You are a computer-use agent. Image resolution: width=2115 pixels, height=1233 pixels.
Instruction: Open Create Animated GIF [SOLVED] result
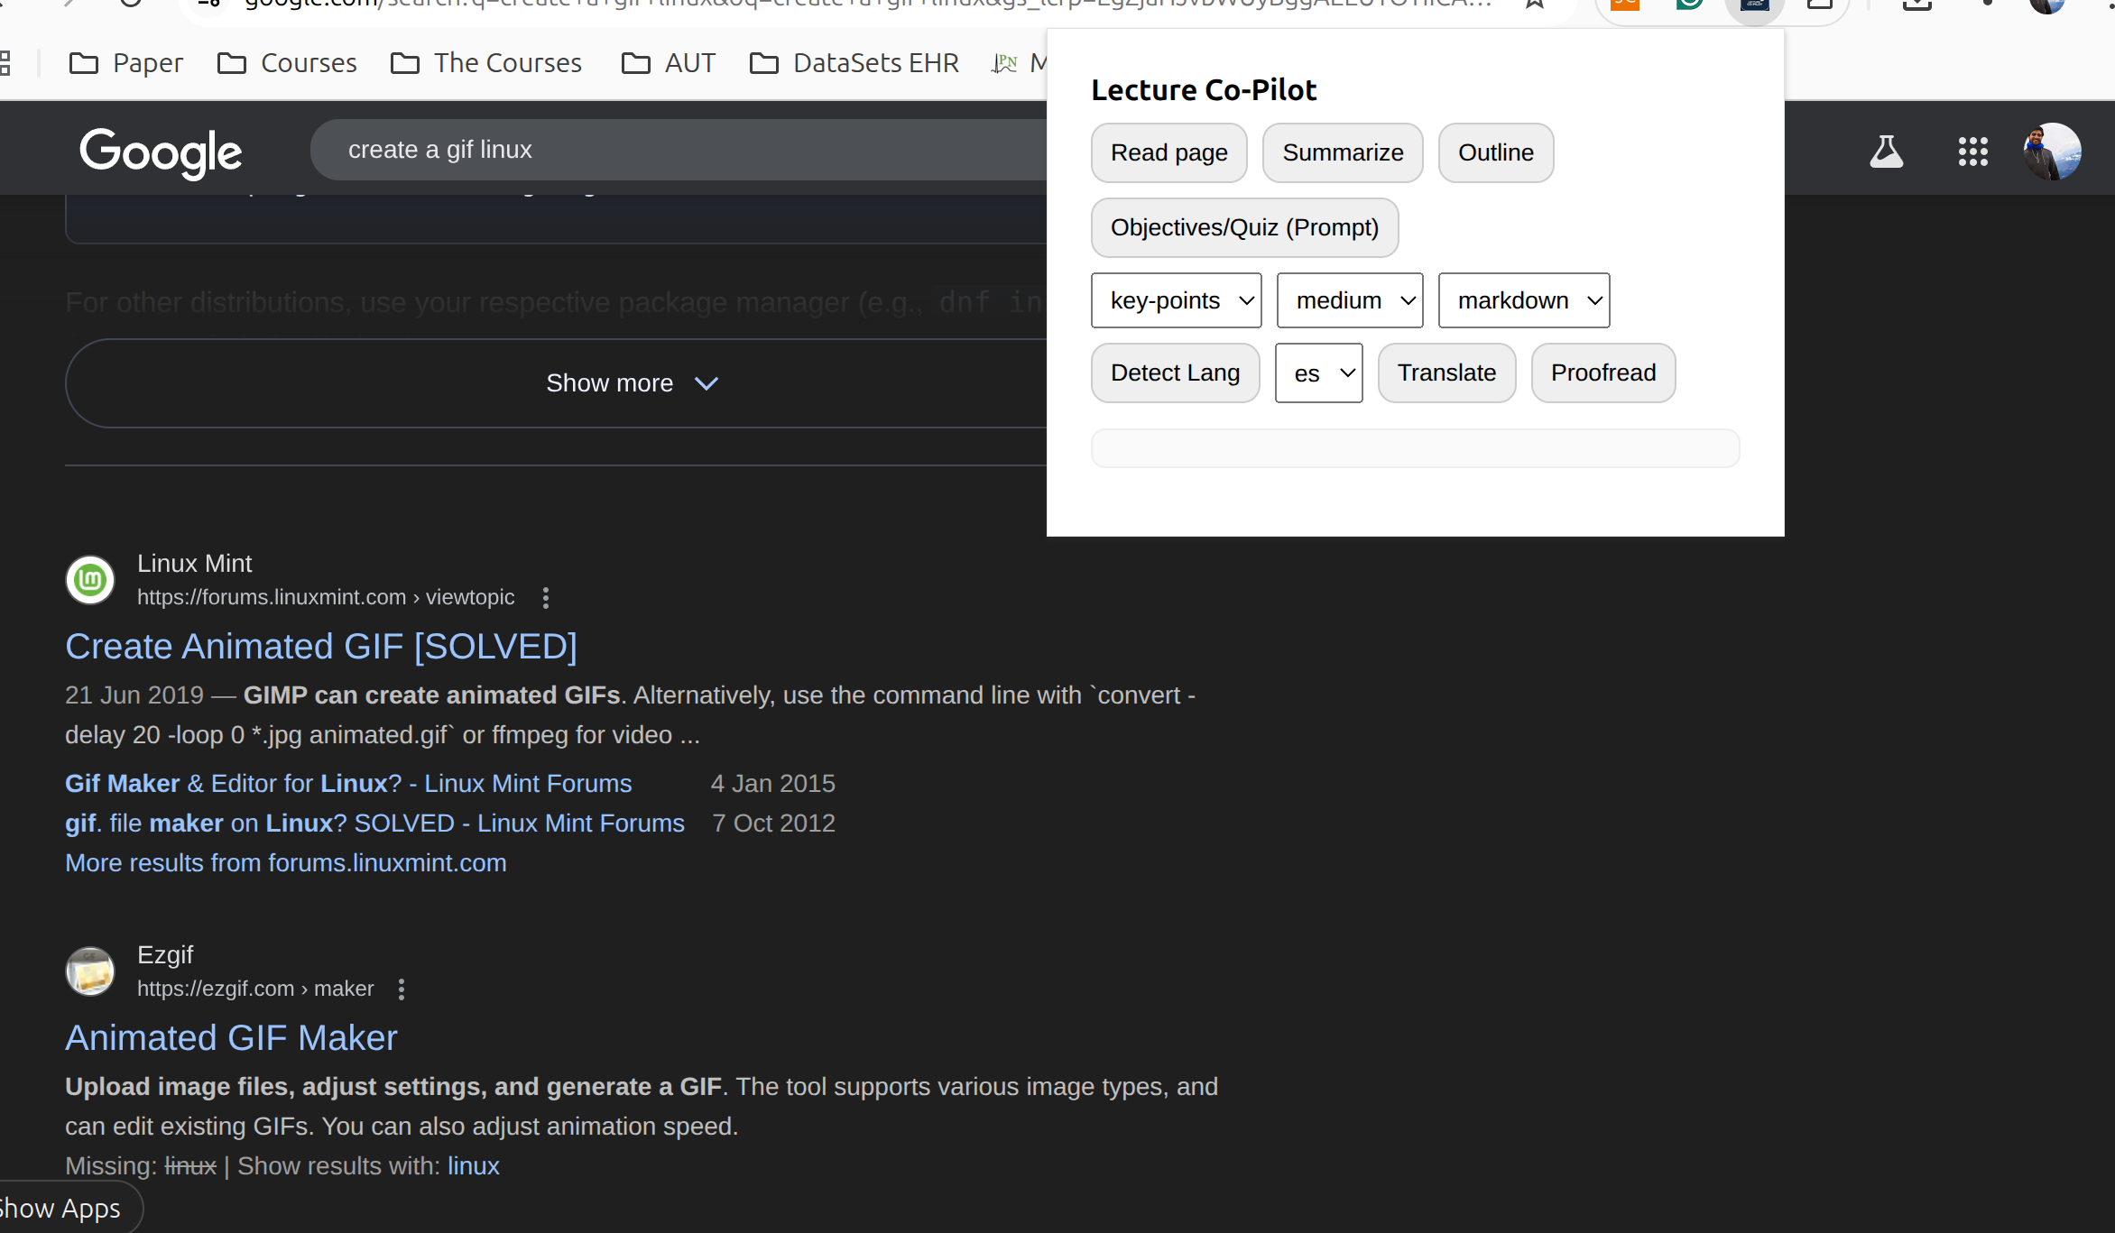click(321, 647)
